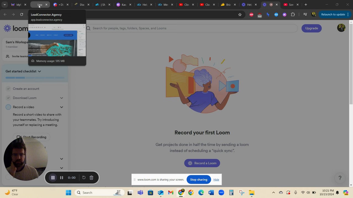Open Zoom from the taskbar
The width and height of the screenshot is (353, 198).
pos(221,193)
